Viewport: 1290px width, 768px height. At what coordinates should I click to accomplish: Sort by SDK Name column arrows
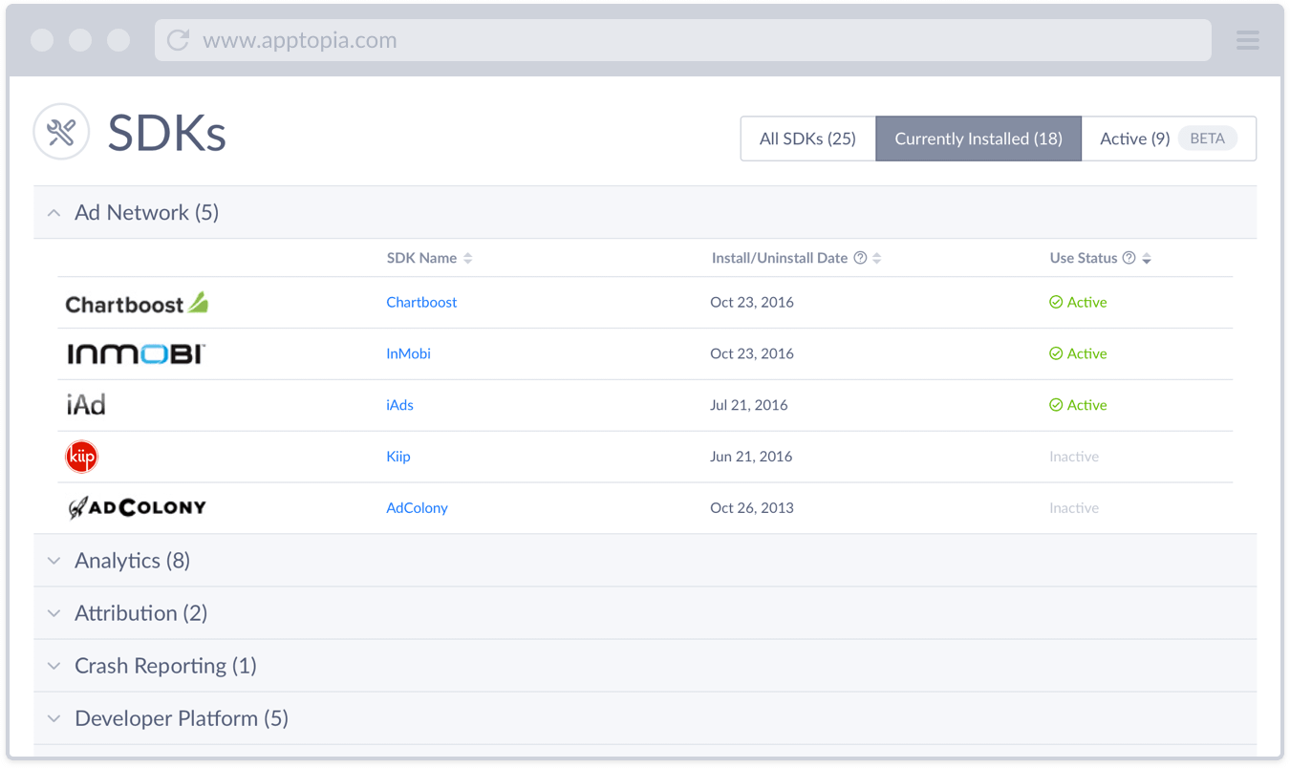[x=468, y=258]
